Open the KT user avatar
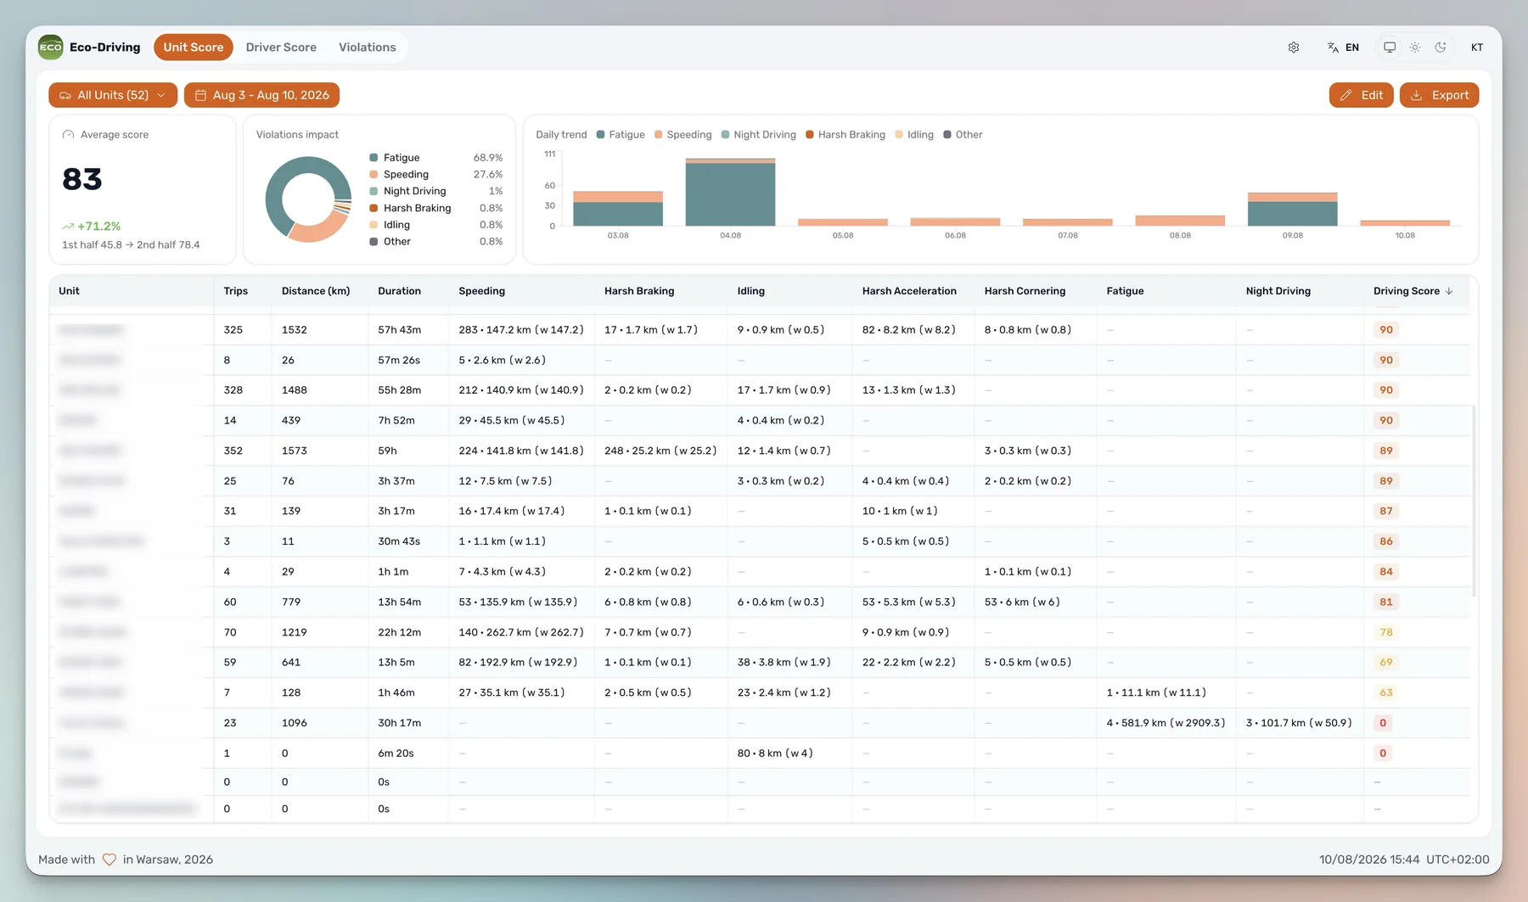 point(1477,48)
